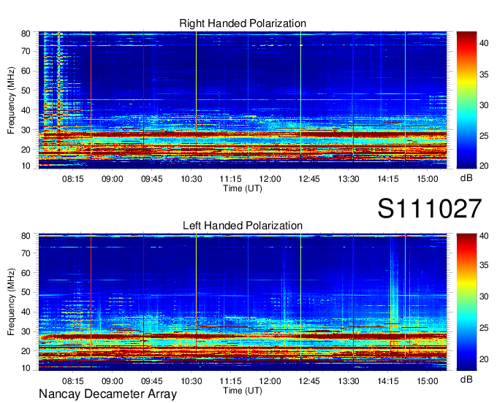Click the top spectrogram's color scale bar

[466, 100]
